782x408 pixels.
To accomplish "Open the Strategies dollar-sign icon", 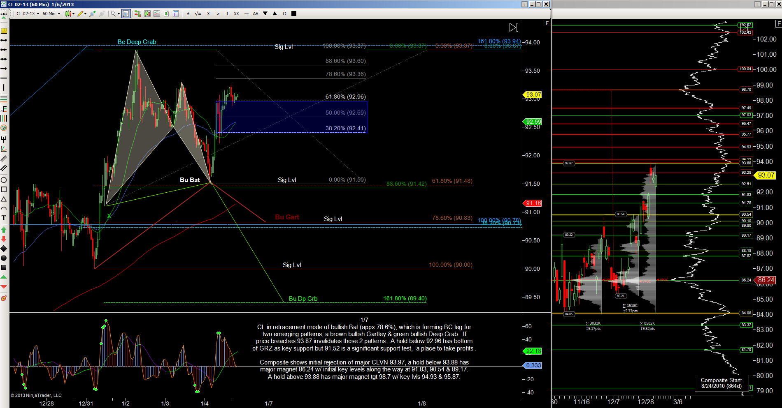I will (x=166, y=14).
